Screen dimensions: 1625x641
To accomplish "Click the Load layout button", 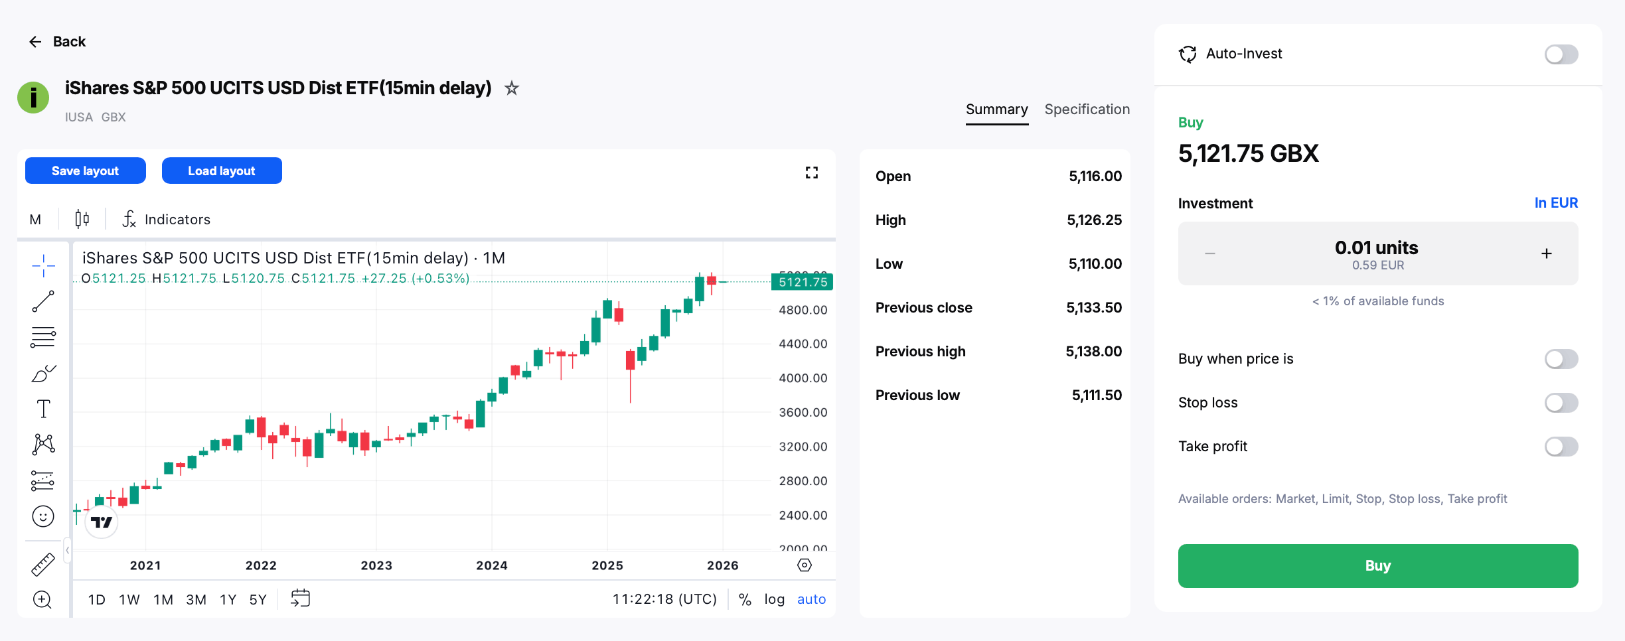I will click(222, 171).
